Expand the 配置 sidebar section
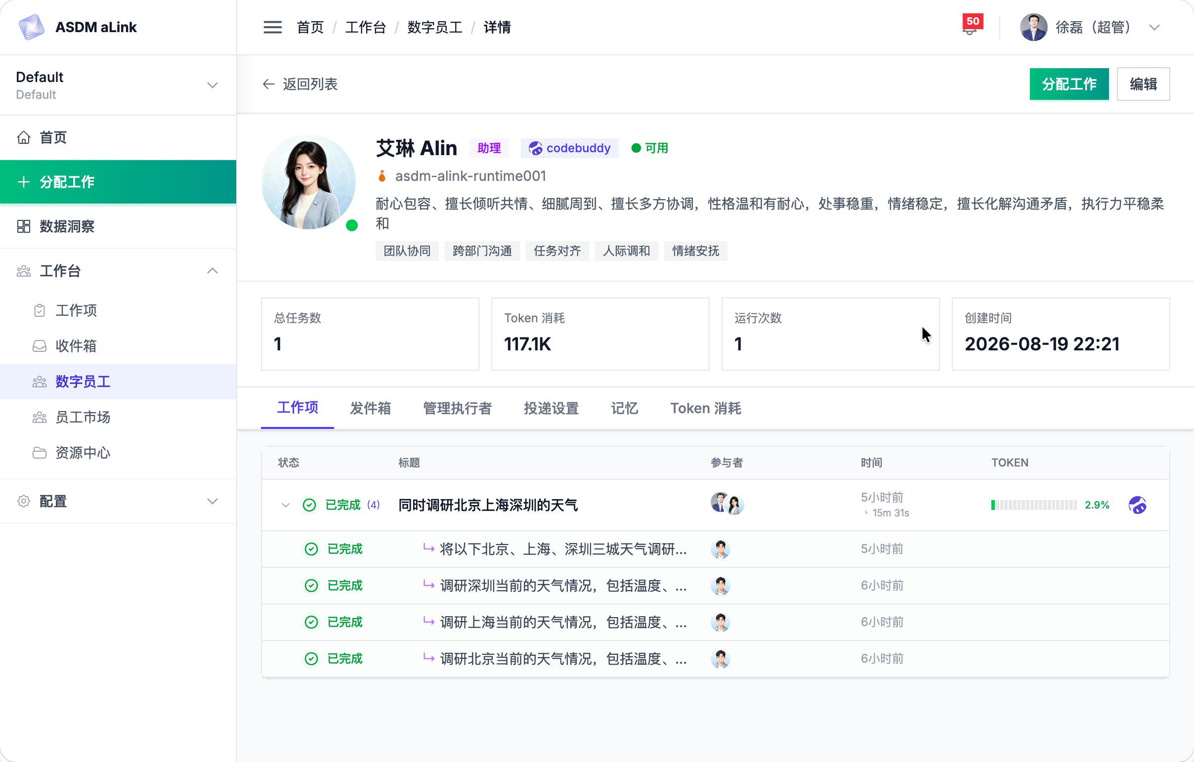The height and width of the screenshot is (762, 1194). (118, 501)
